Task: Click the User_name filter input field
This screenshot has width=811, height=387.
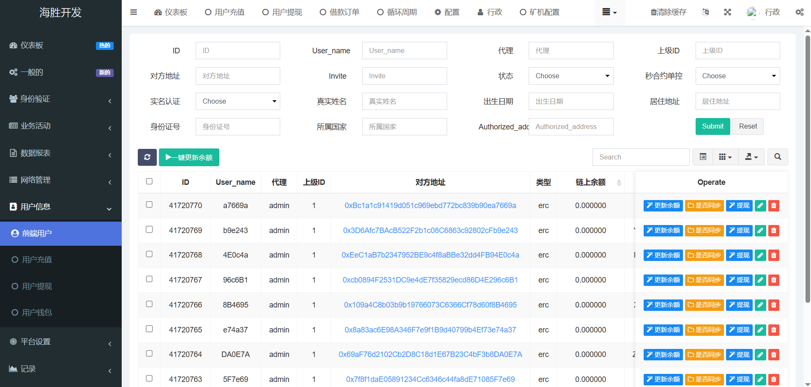Action: [x=404, y=51]
